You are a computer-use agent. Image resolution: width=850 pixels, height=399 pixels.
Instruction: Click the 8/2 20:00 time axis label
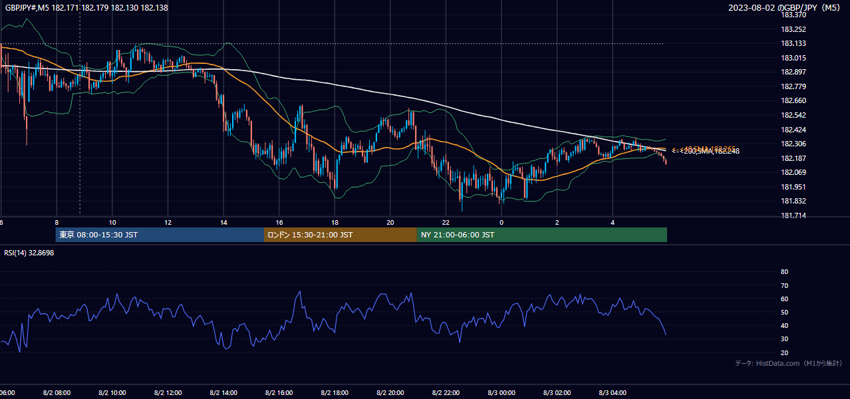pyautogui.click(x=390, y=393)
